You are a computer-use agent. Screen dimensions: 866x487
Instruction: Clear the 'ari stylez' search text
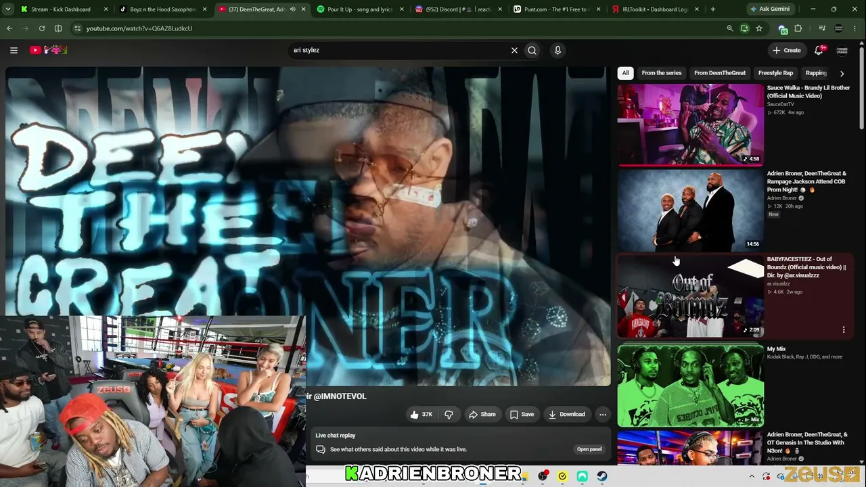click(514, 50)
